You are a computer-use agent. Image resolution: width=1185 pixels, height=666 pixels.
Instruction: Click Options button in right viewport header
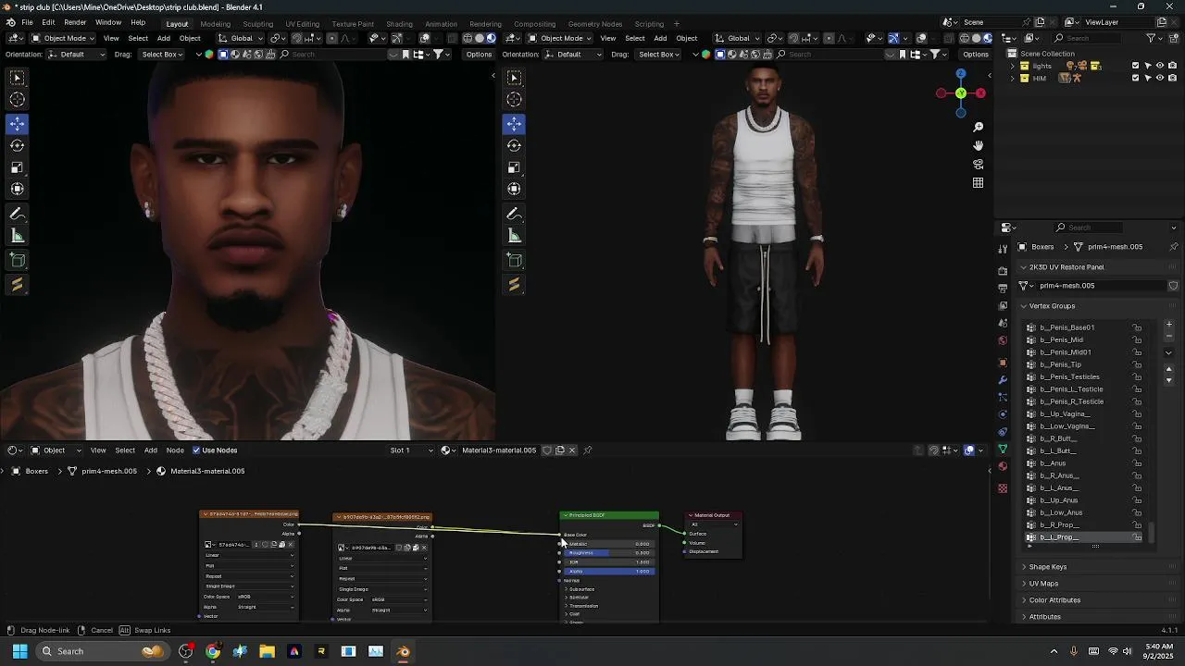coord(976,55)
